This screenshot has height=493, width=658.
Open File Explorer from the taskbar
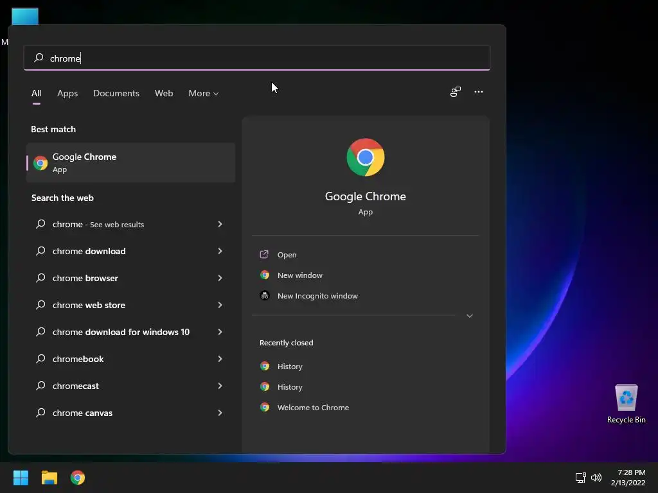pyautogui.click(x=49, y=478)
